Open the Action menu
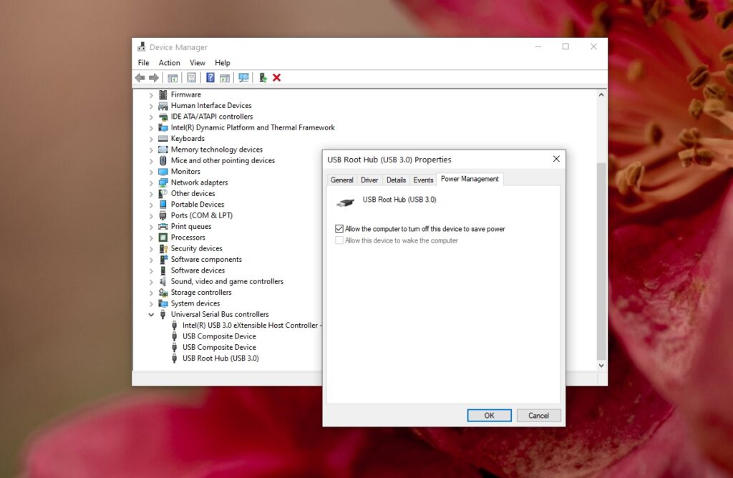 pyautogui.click(x=169, y=62)
